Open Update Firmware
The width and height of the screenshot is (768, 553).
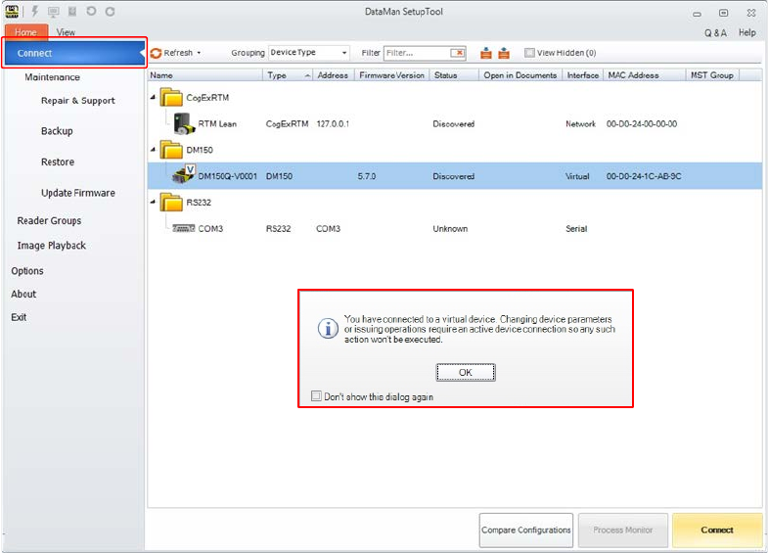[x=78, y=193]
